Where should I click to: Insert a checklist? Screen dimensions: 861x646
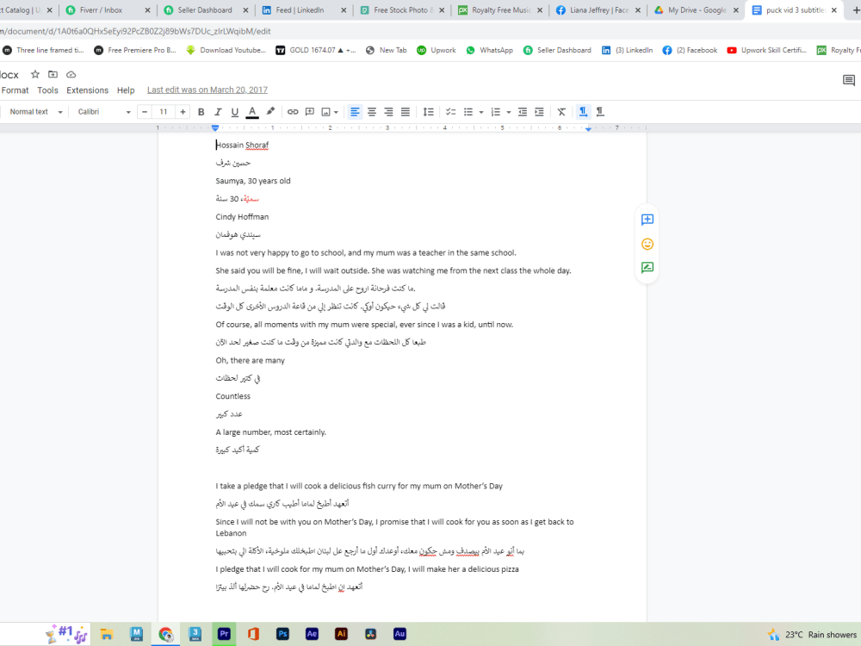pyautogui.click(x=451, y=112)
